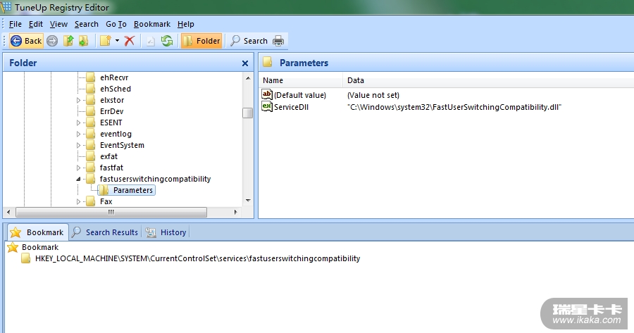This screenshot has width=634, height=333.
Task: Go up one folder level icon
Action: click(x=68, y=41)
